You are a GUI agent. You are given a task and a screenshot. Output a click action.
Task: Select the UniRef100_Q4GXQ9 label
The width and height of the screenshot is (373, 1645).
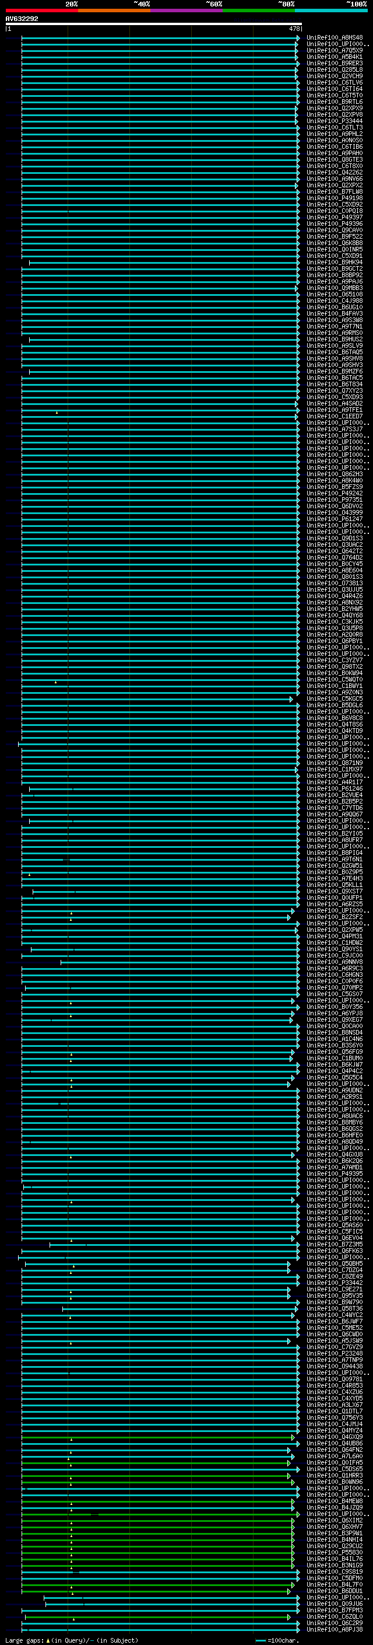(x=334, y=1437)
